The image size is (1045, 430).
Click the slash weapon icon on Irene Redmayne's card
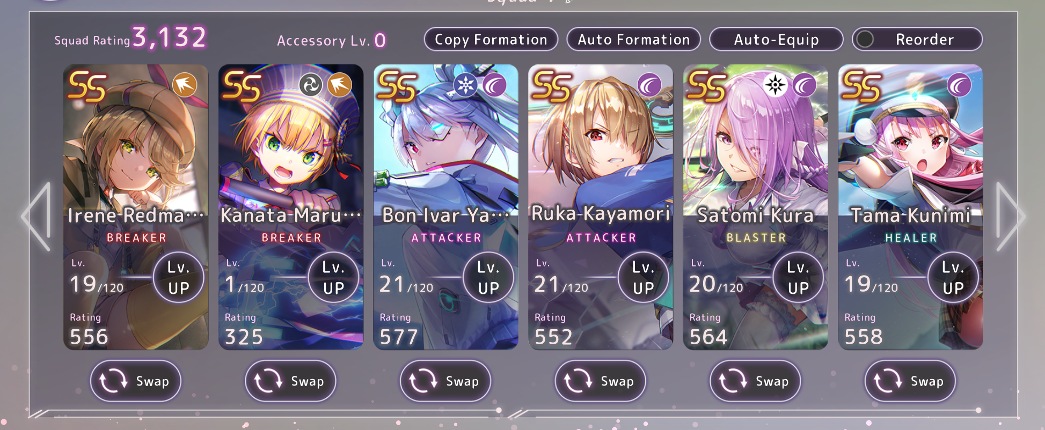185,85
